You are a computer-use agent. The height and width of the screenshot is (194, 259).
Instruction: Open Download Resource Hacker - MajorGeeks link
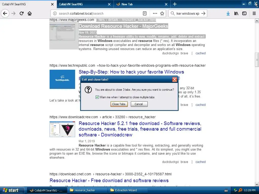pos(123,26)
